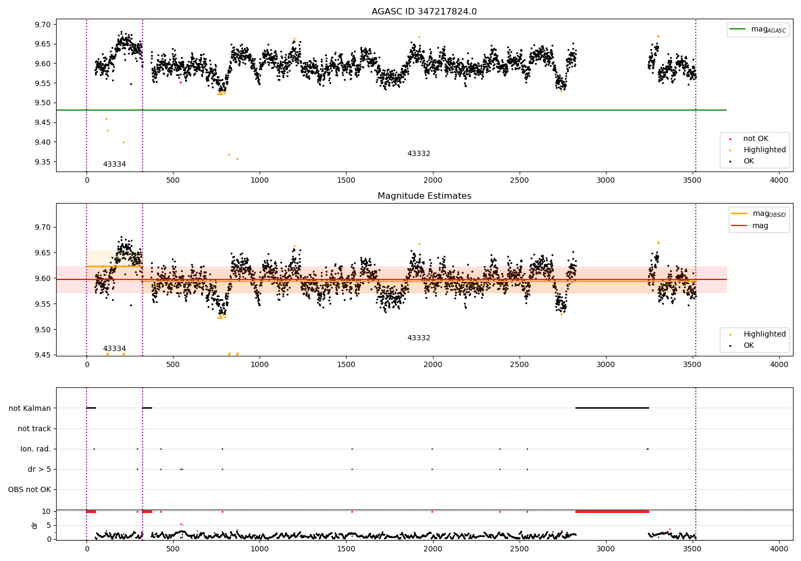The image size is (801, 561).
Task: Click the 'dr' y-axis label in bottom plot
Action: coord(35,525)
